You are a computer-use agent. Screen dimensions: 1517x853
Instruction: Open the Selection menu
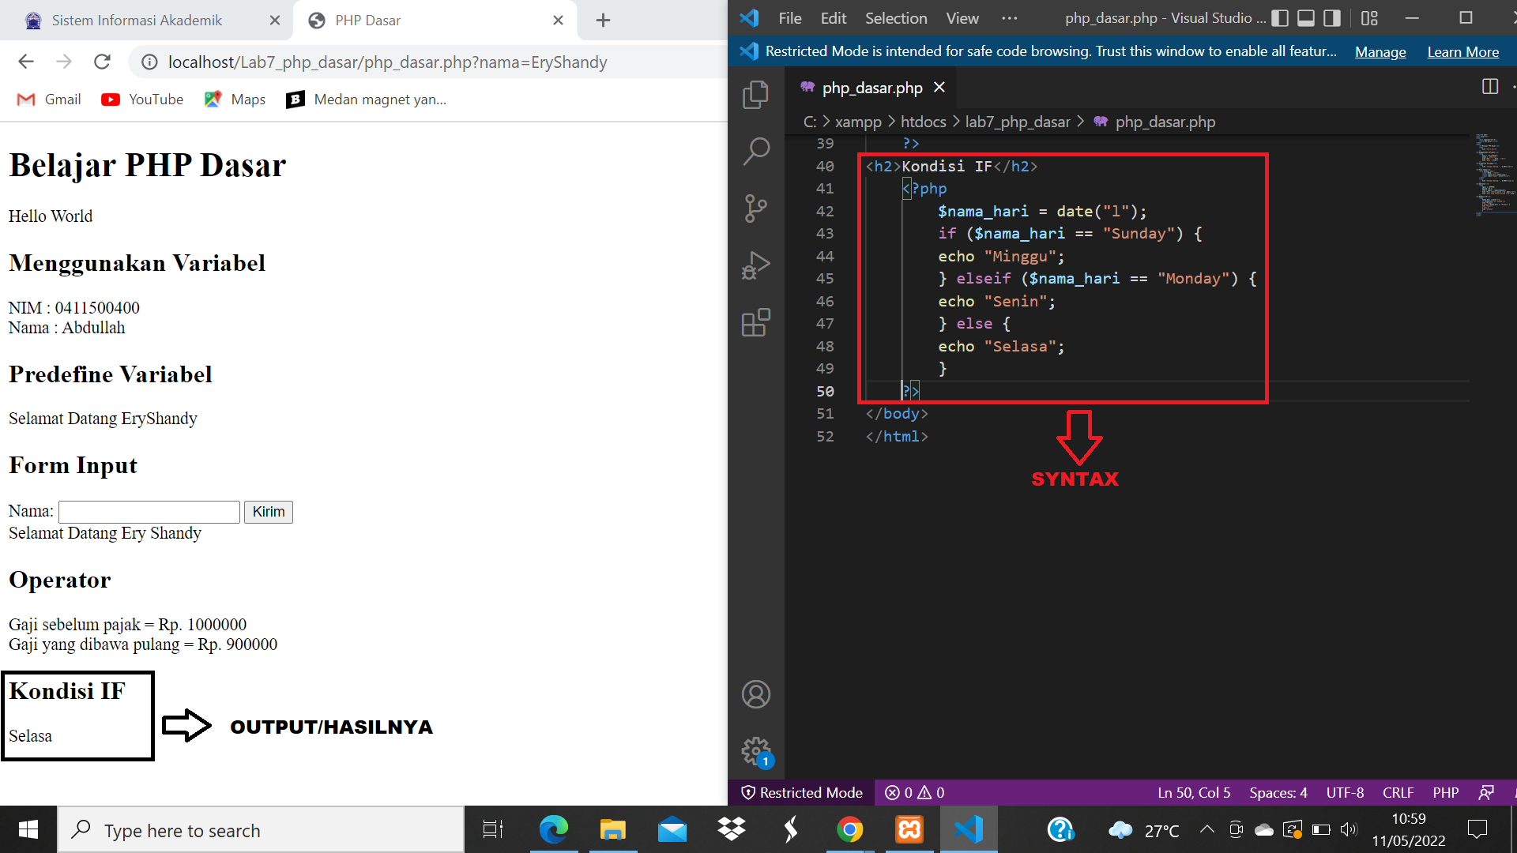pyautogui.click(x=896, y=17)
